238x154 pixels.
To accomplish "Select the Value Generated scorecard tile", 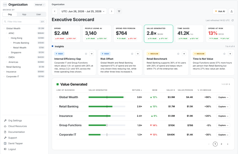I will tap(159, 34).
